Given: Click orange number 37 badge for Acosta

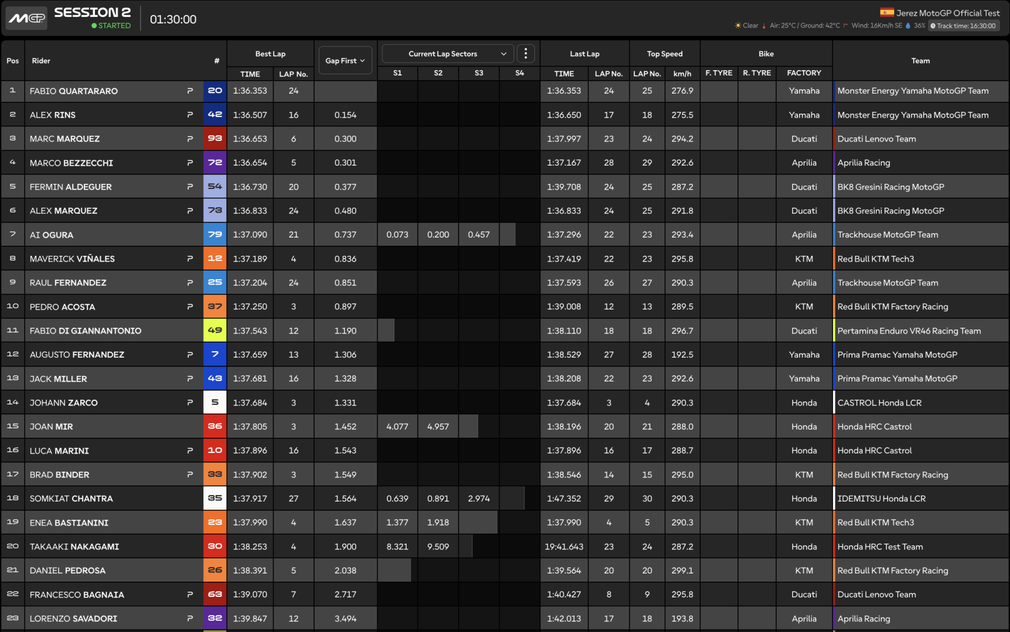Looking at the screenshot, I should point(215,307).
